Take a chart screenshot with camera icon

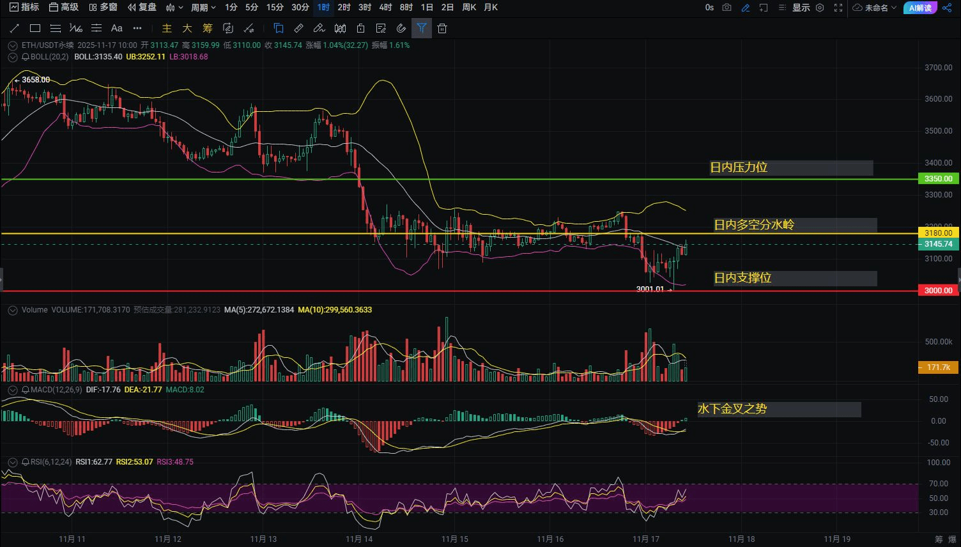[x=727, y=8]
